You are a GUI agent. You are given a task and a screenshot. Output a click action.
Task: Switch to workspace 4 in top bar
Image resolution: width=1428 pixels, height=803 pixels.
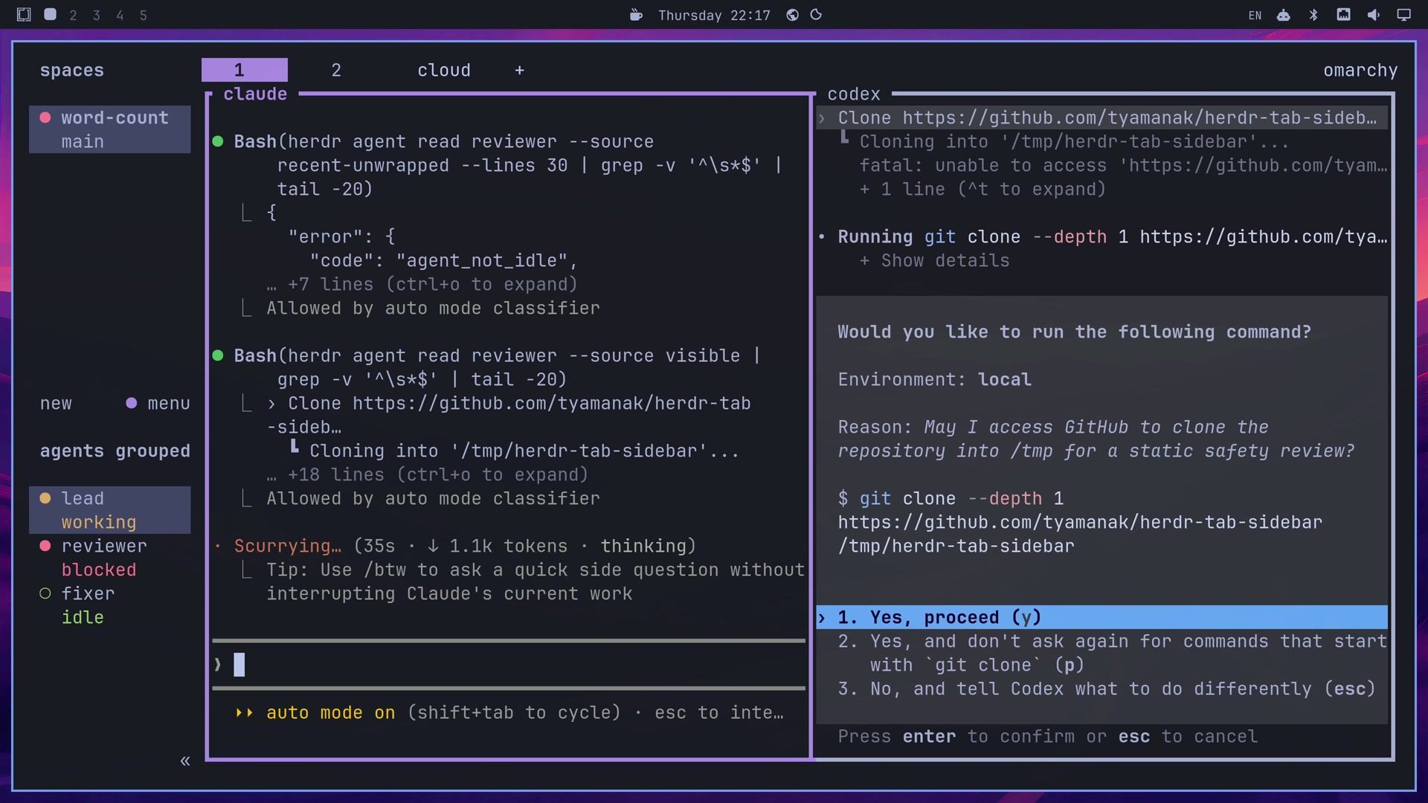pyautogui.click(x=120, y=15)
